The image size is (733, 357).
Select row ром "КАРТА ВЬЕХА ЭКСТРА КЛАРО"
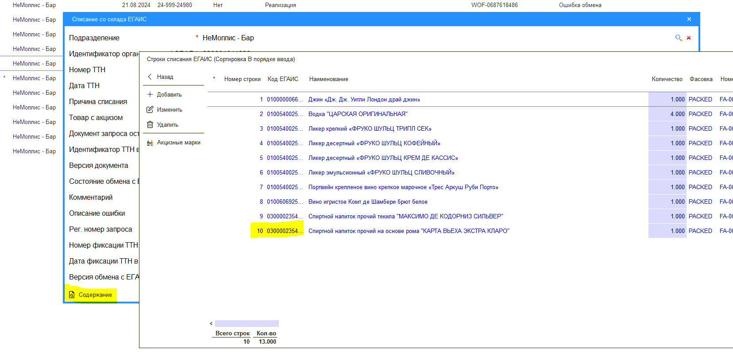click(470, 231)
